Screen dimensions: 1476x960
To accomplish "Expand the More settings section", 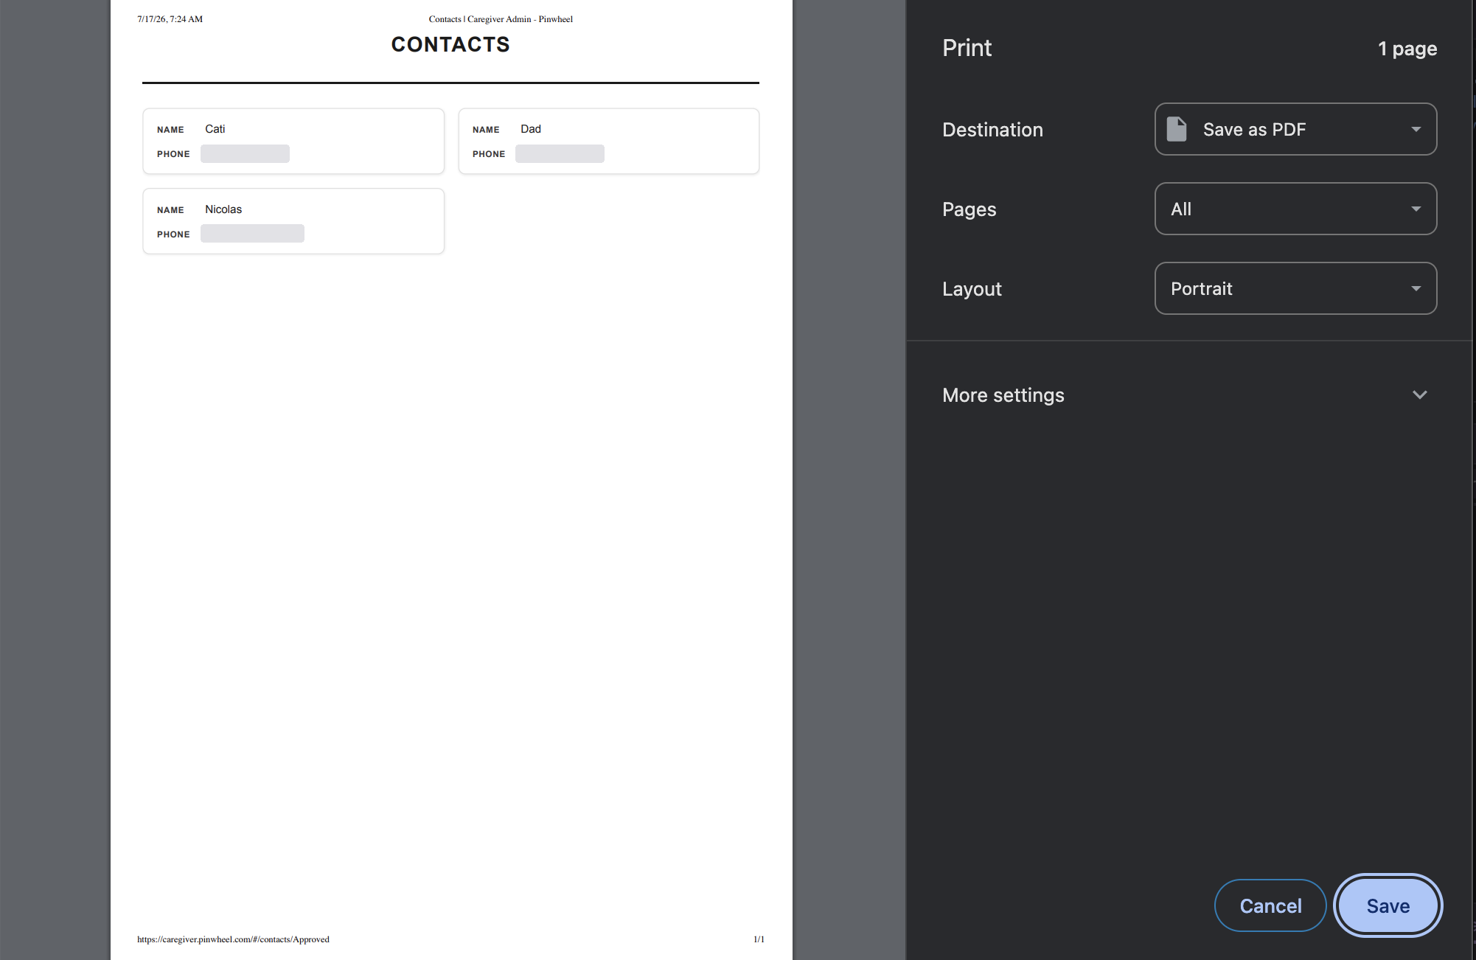I will (1188, 395).
